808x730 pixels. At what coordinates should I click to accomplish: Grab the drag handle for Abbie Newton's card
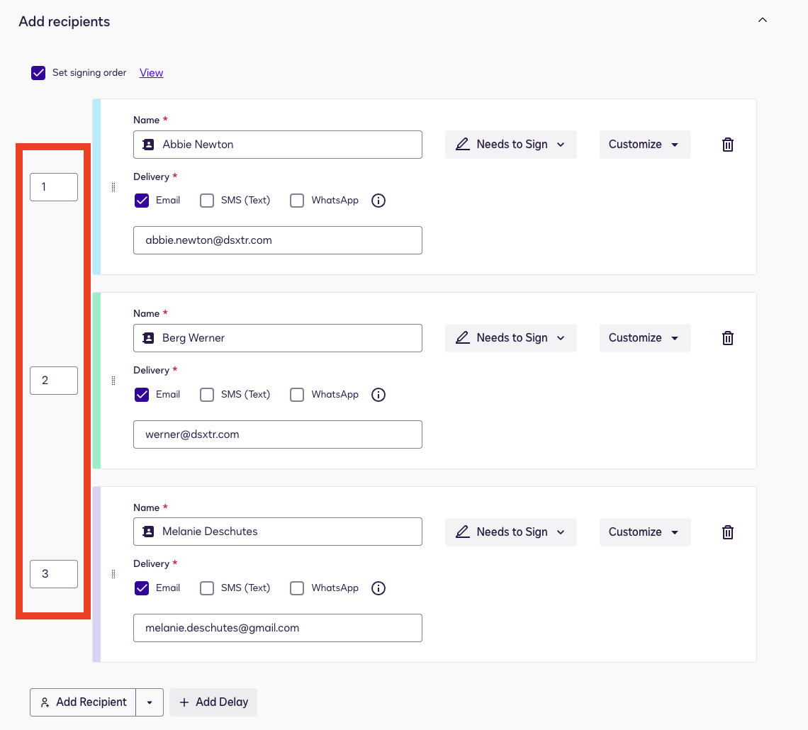113,187
